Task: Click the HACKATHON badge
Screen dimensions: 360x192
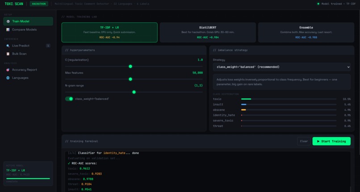Action: point(39,4)
